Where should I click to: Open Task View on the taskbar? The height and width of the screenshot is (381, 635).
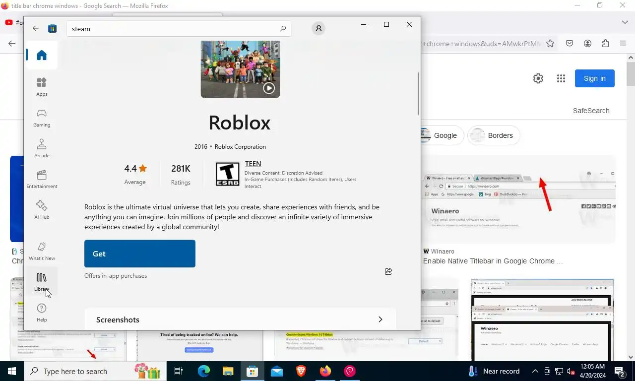(x=179, y=371)
